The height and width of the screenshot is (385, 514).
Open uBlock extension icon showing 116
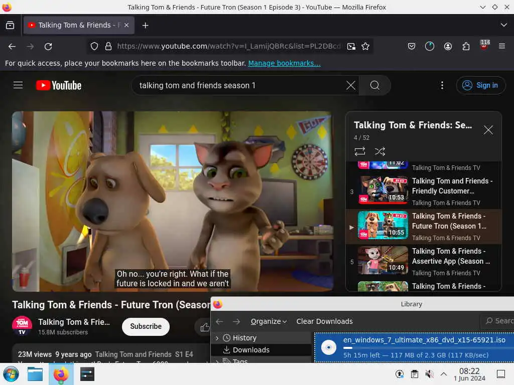click(484, 46)
